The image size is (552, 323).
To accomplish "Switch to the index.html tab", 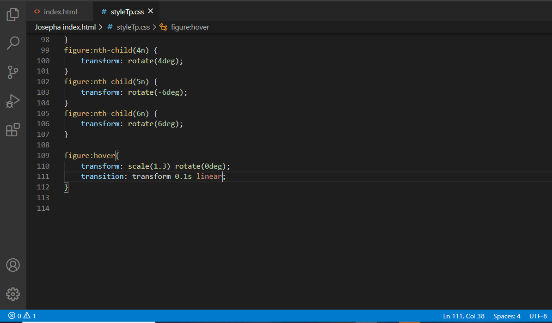I will [x=60, y=12].
